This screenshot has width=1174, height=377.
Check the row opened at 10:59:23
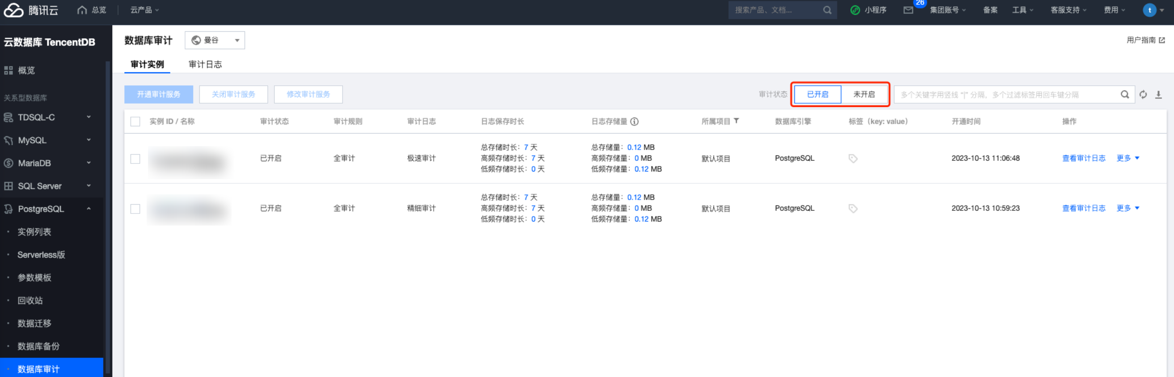135,209
